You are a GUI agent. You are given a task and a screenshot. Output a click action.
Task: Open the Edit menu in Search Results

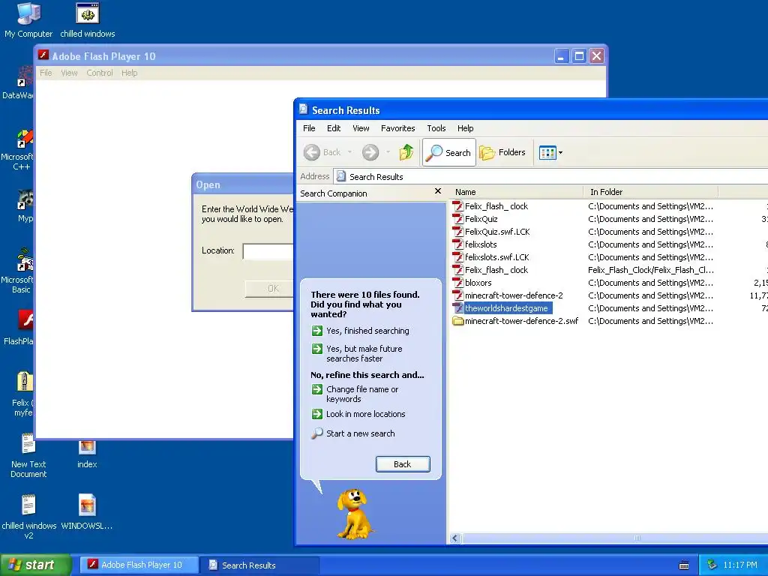tap(334, 128)
